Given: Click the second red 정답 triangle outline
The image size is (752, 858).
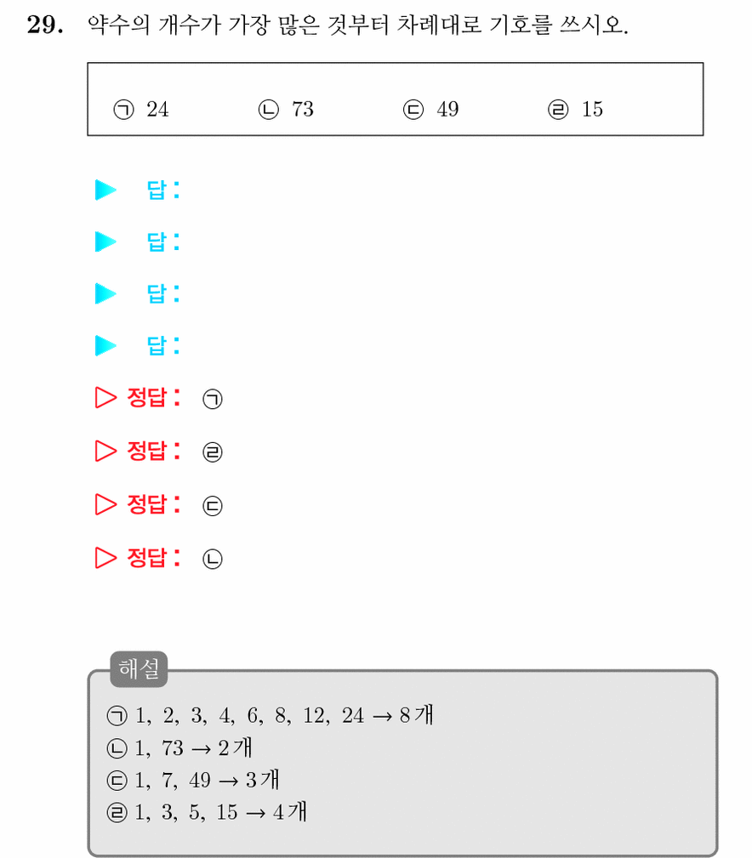Looking at the screenshot, I should coord(105,451).
